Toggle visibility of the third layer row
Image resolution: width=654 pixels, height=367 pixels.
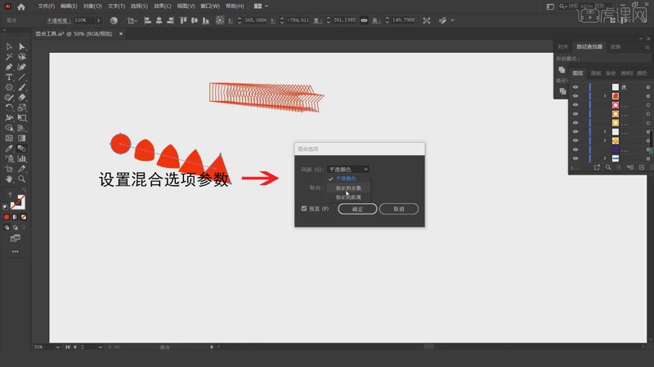coord(576,105)
